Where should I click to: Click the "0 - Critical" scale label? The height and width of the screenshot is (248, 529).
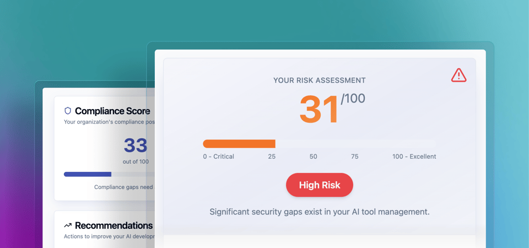point(218,157)
